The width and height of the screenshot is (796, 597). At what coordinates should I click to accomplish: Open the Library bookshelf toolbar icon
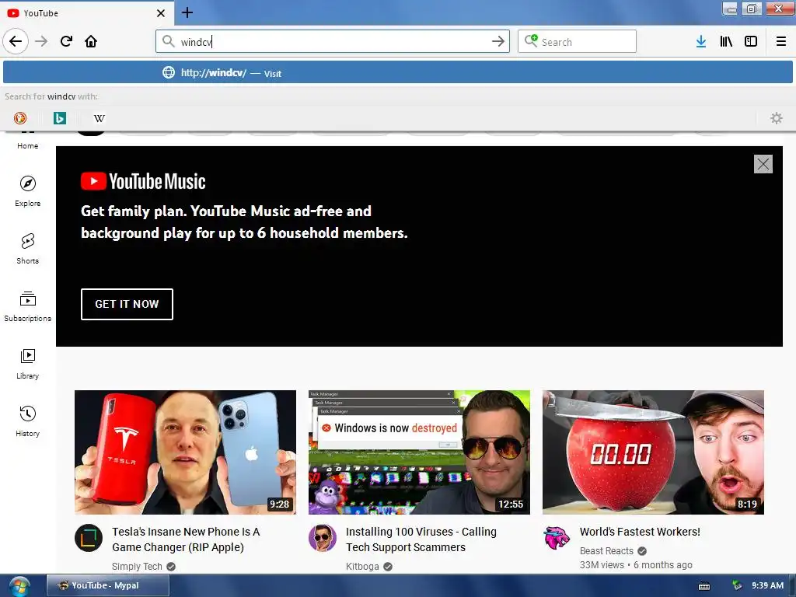click(x=726, y=41)
